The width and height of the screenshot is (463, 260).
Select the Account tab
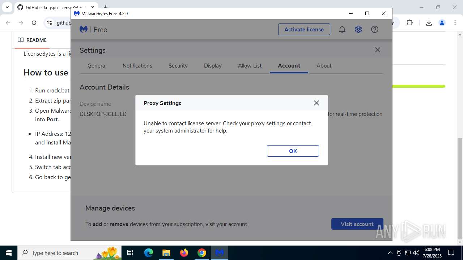click(289, 66)
